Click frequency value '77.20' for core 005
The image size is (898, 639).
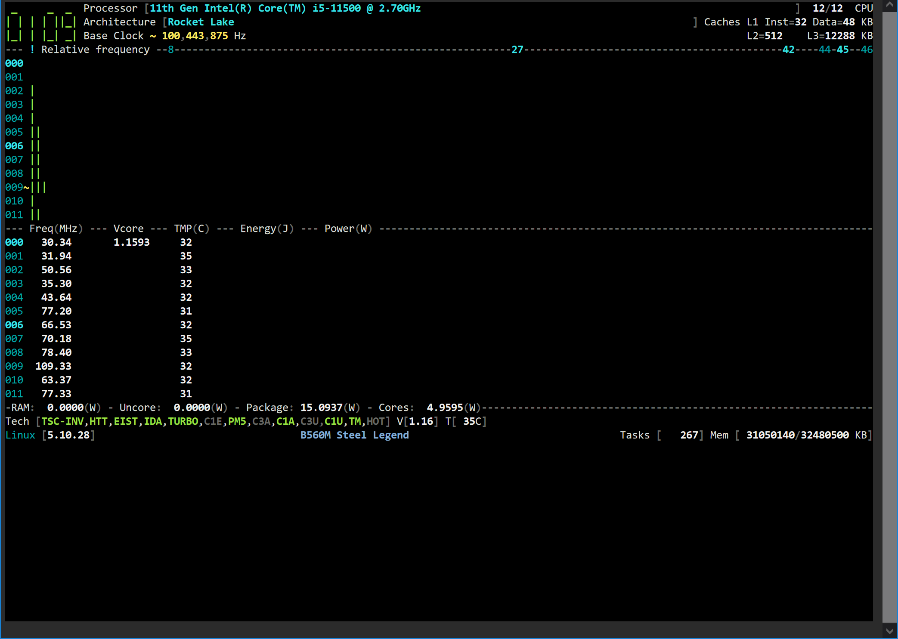click(x=56, y=311)
